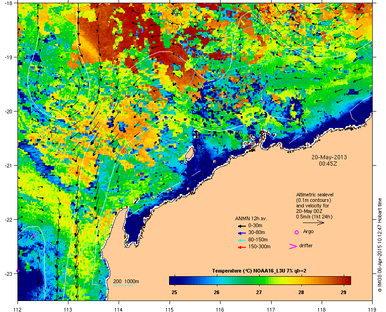Click the magenta Argo circle in legend
Viewport: 386px width, 312px height.
[x=297, y=232]
